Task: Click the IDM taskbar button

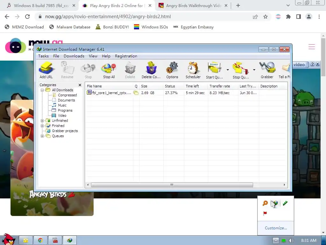Action: pyautogui.click(x=70, y=241)
